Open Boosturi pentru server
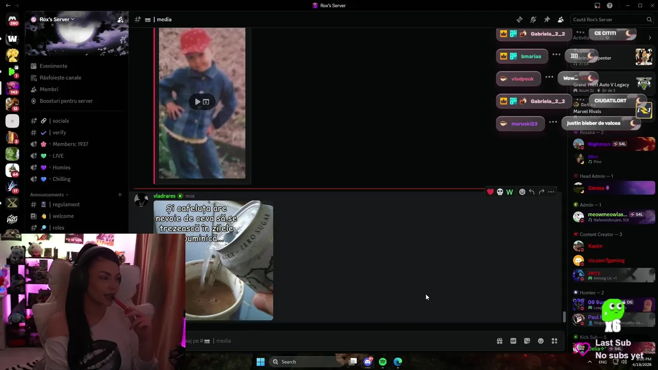 [76, 101]
